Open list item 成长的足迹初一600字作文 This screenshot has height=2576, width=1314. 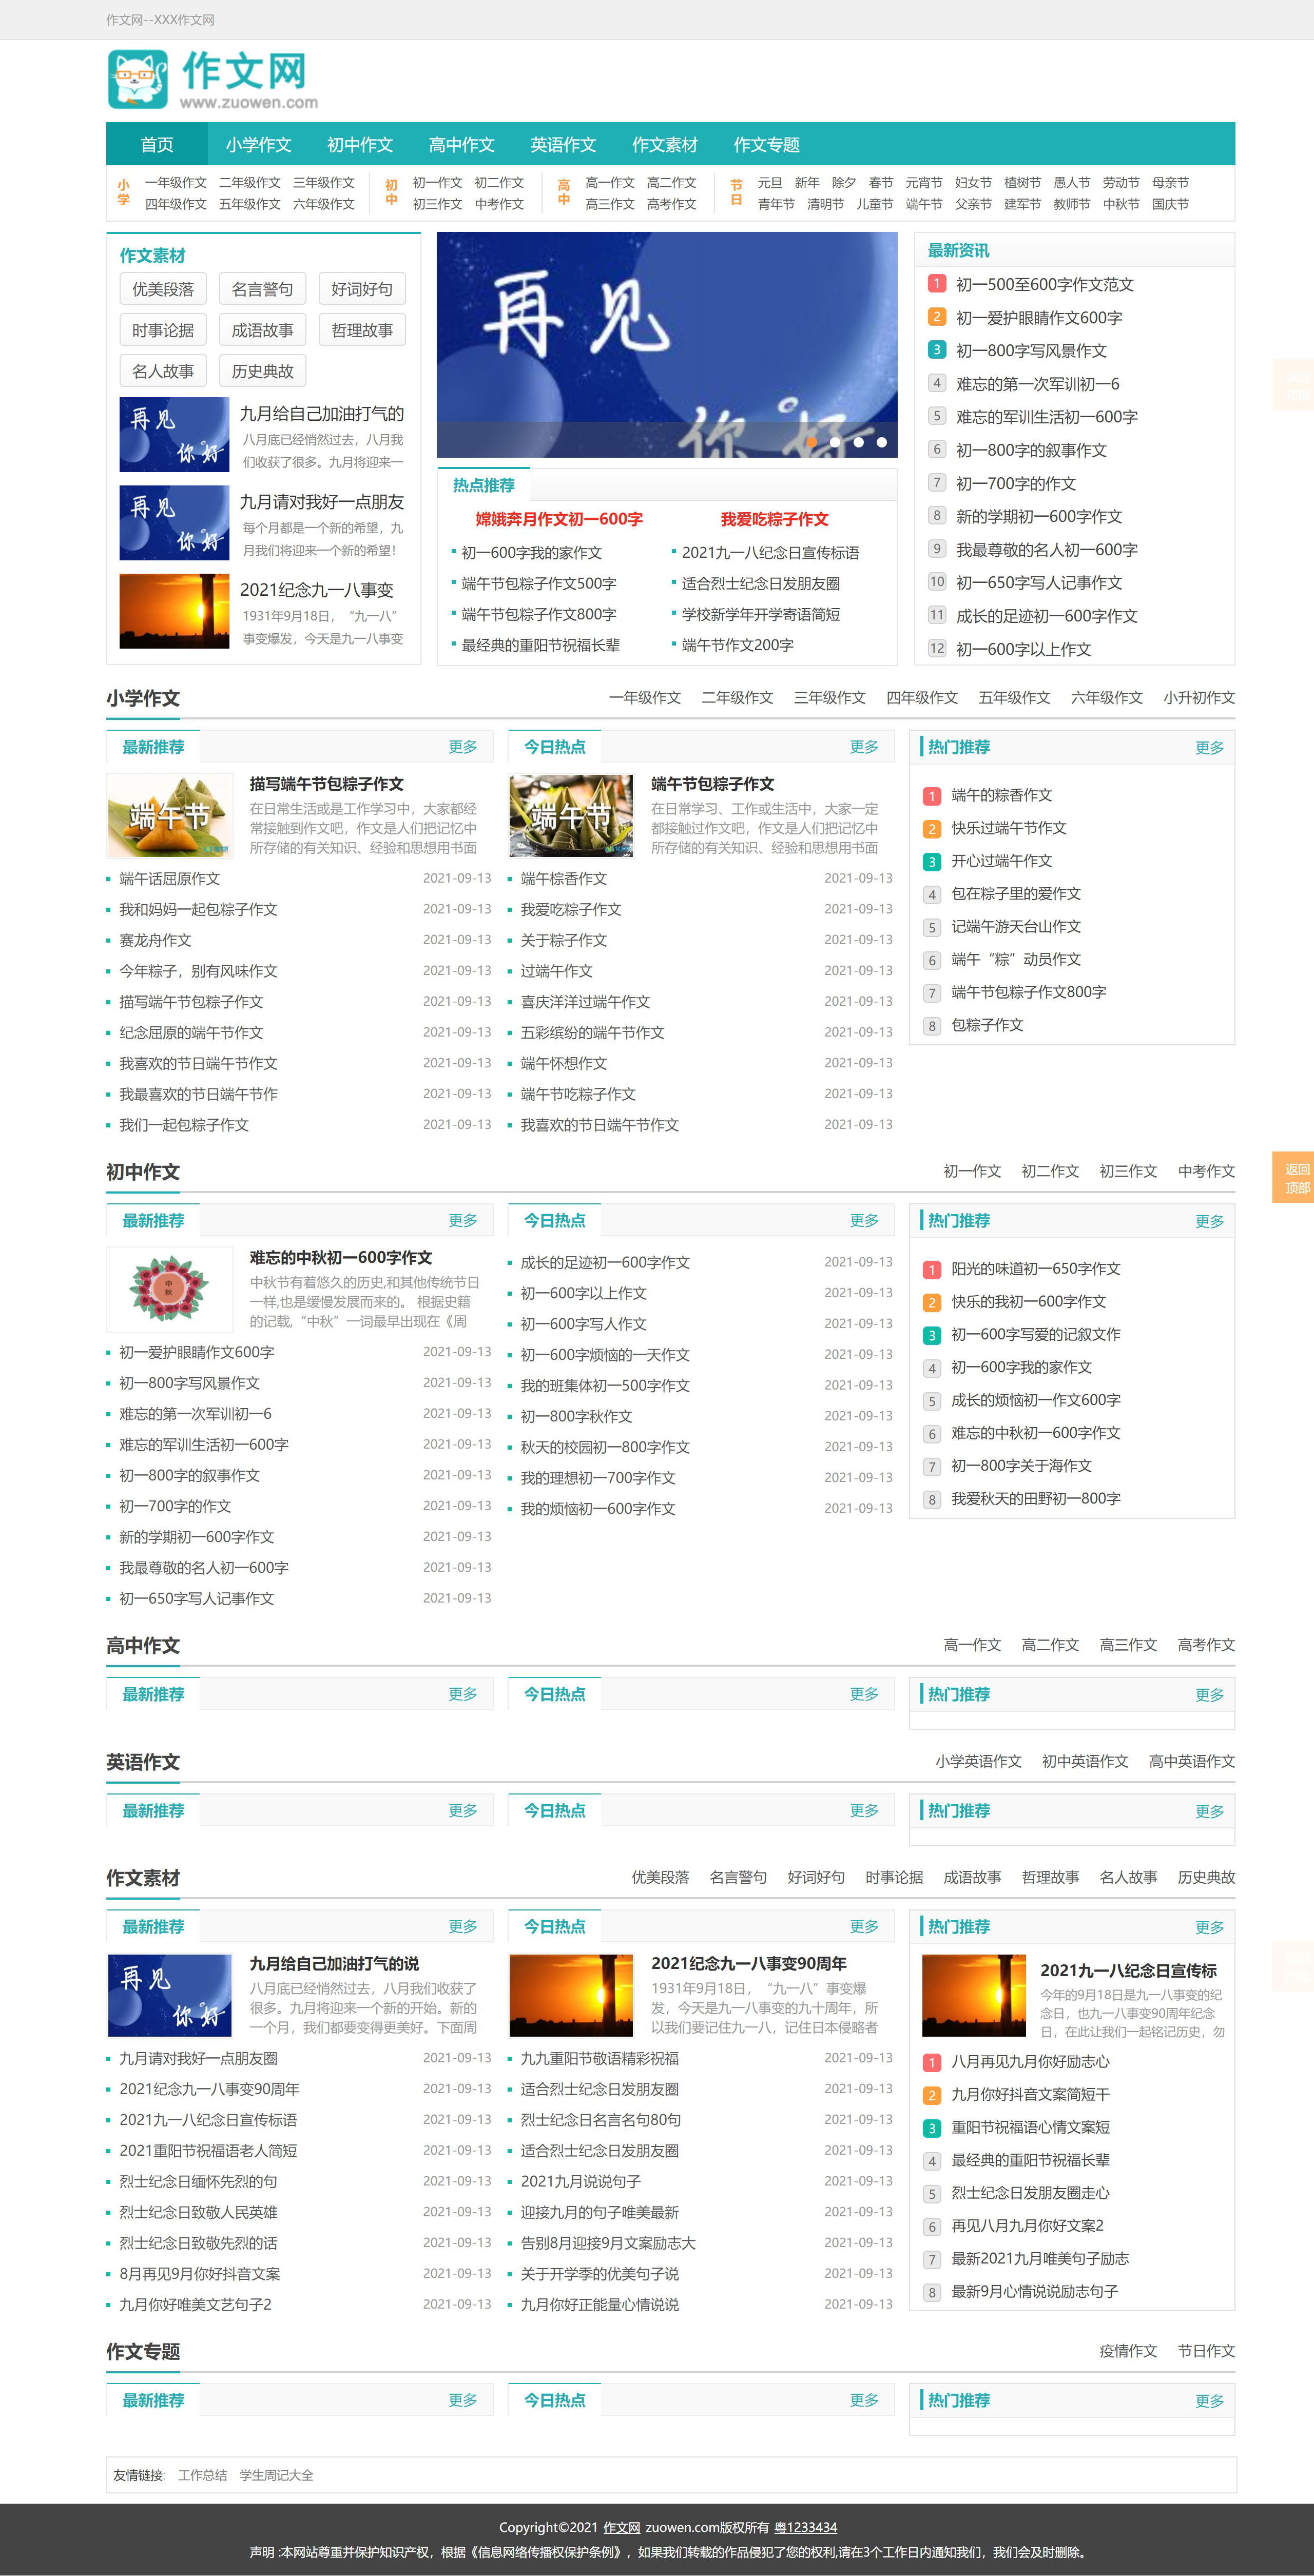tap(605, 1262)
